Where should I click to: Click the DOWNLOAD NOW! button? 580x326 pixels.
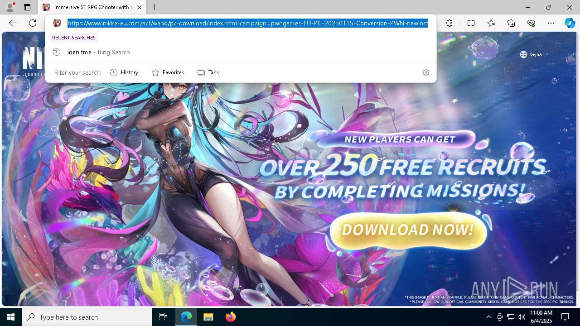408,230
